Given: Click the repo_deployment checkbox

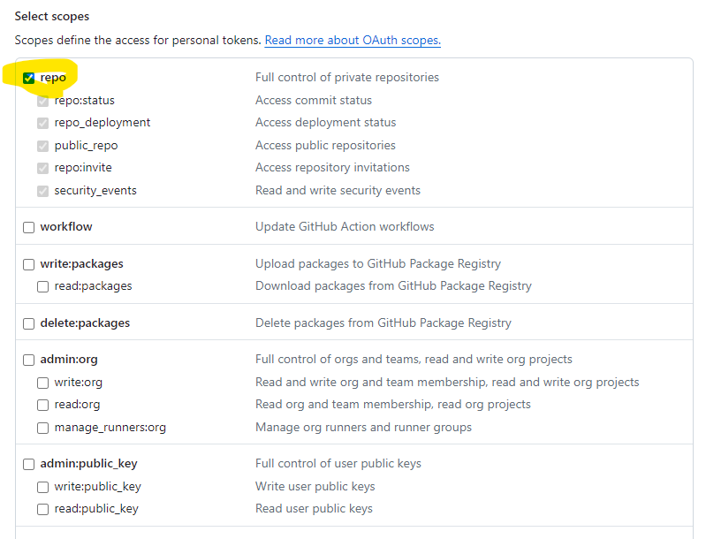Looking at the screenshot, I should coord(43,123).
